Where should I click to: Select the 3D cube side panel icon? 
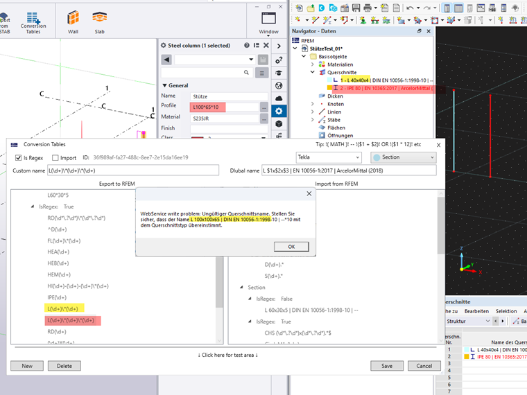coord(279,124)
